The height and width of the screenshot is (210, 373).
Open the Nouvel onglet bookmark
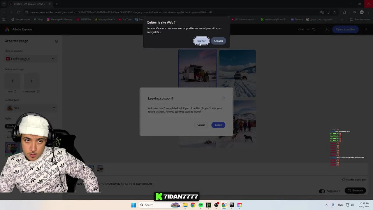click(21, 20)
